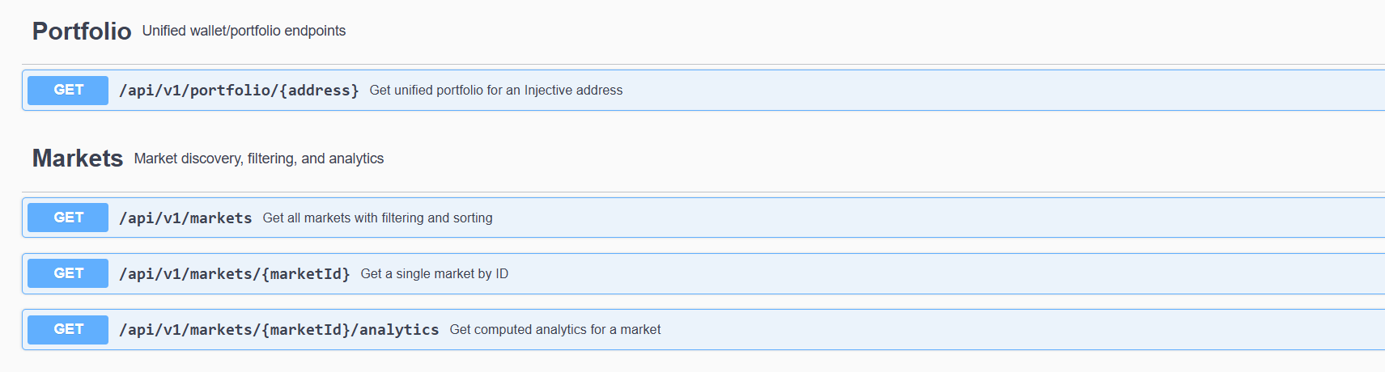Click the GET badge for /api/v1/markets

pos(68,218)
